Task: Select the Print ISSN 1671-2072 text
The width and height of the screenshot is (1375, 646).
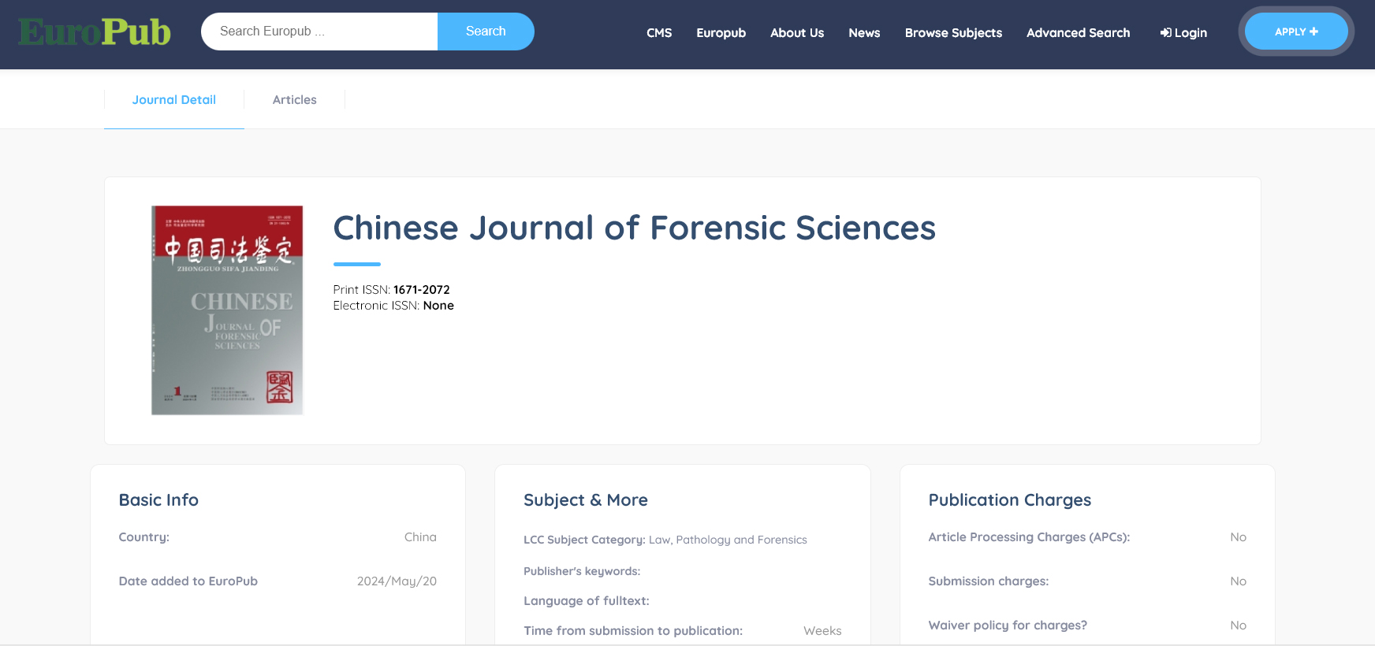Action: click(x=391, y=290)
